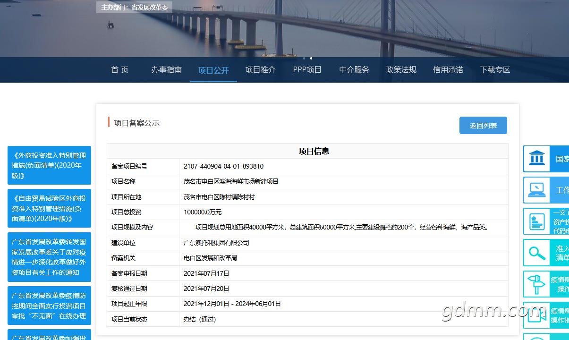
Task: Open the 政策法规 tab
Action: tap(401, 70)
